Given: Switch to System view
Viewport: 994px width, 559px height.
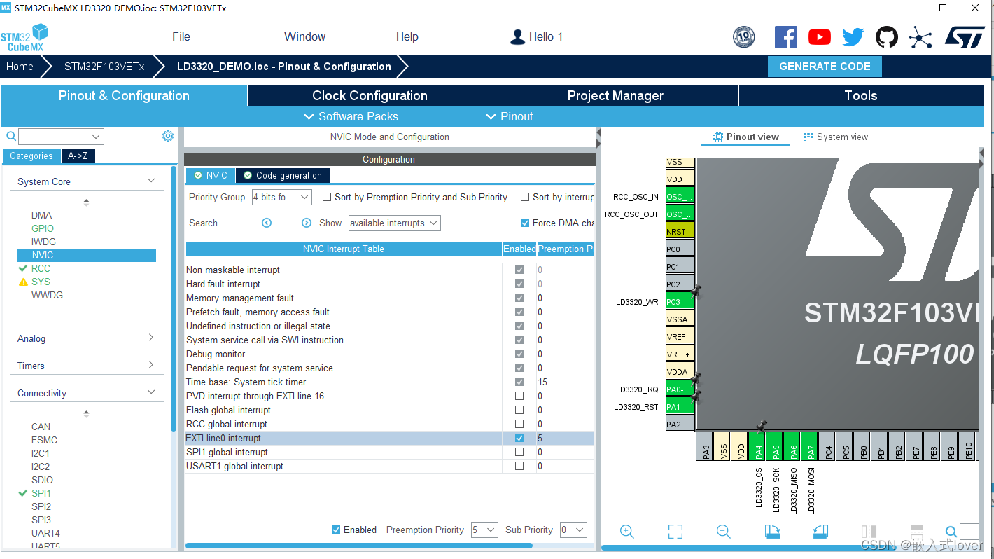Looking at the screenshot, I should coord(836,137).
